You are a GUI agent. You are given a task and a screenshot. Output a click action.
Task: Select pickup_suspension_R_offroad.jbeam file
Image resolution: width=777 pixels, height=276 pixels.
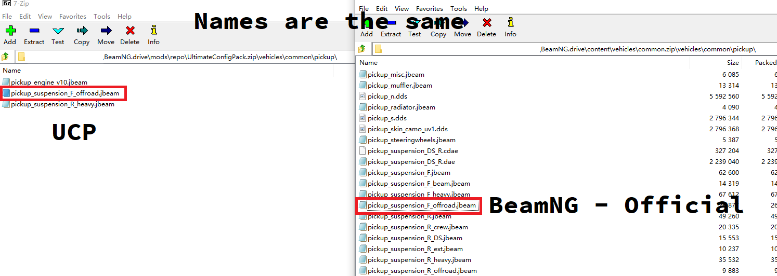click(422, 271)
